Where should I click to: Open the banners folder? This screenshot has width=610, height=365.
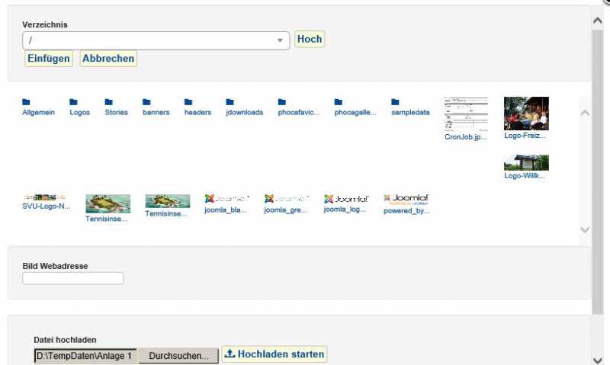tap(156, 107)
